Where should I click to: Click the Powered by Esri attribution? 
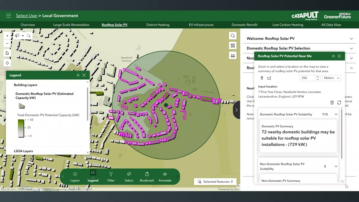point(229,189)
